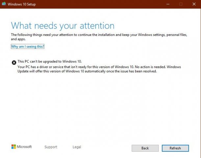Click the black error X icon
The image size is (201, 158).
pos(14,63)
